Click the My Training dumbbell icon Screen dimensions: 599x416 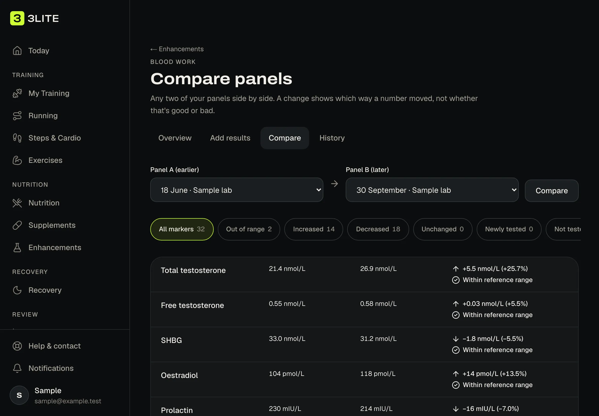tap(17, 93)
